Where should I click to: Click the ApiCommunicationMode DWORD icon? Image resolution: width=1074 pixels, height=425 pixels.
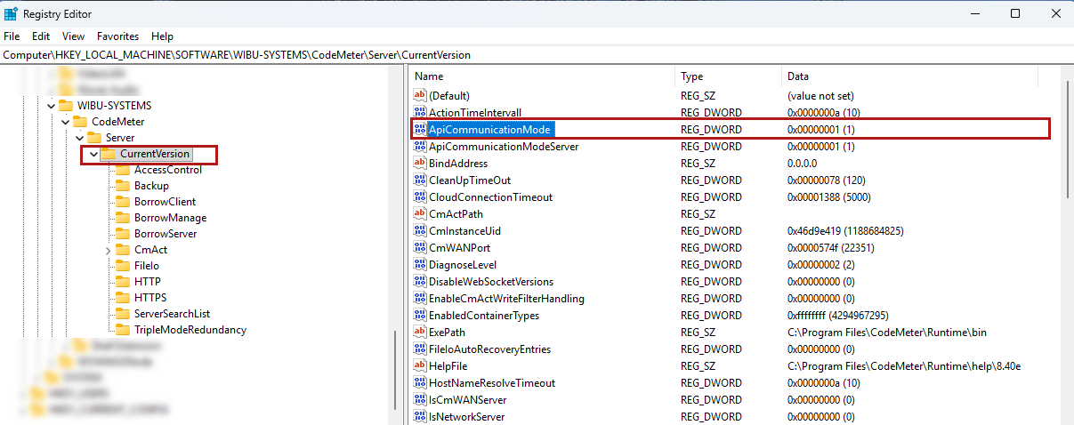pyautogui.click(x=420, y=130)
